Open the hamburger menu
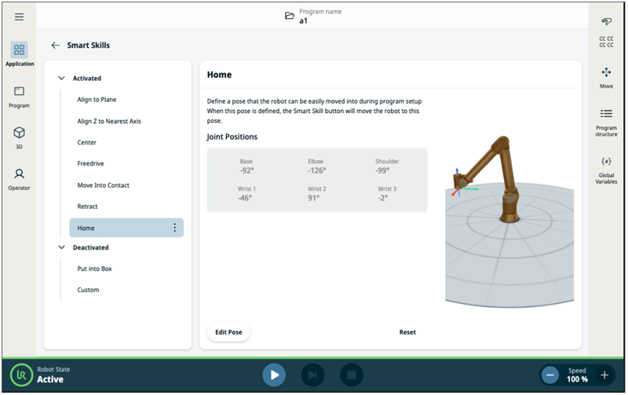The height and width of the screenshot is (395, 628). click(x=19, y=16)
